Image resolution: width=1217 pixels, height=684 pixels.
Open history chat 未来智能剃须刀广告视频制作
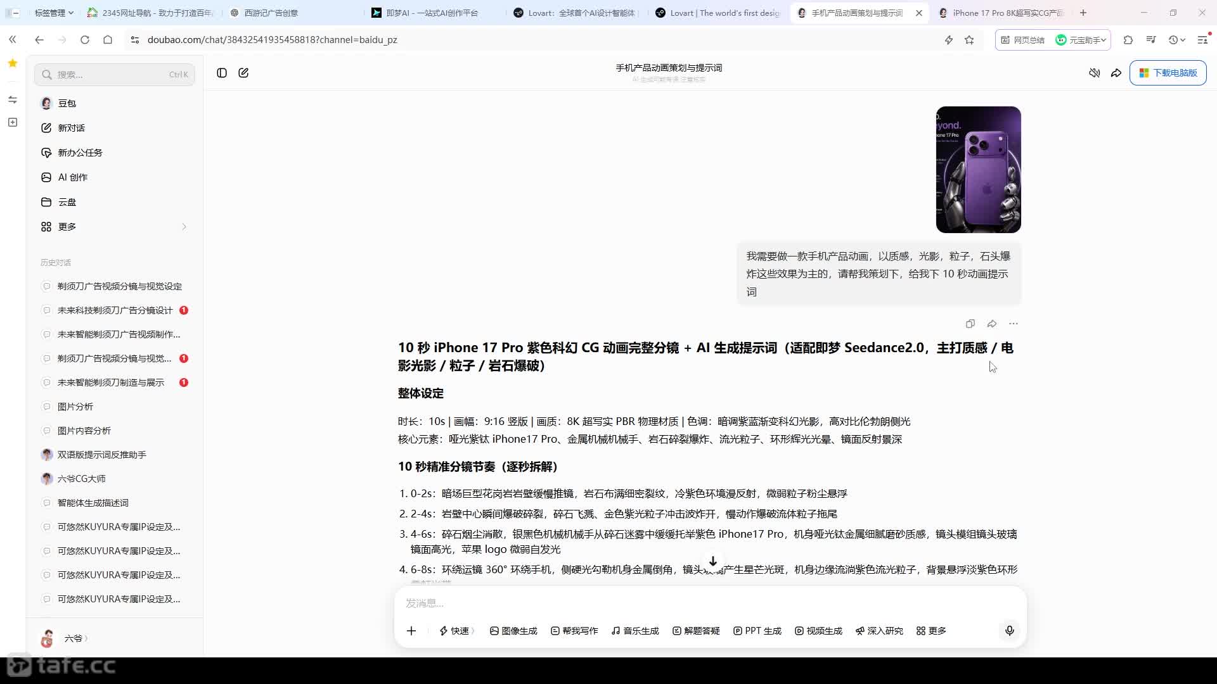(115, 334)
